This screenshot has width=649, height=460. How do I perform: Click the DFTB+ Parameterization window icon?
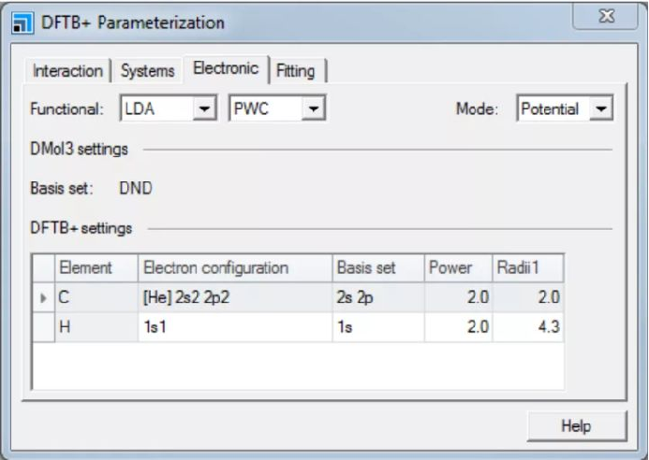pyautogui.click(x=22, y=23)
